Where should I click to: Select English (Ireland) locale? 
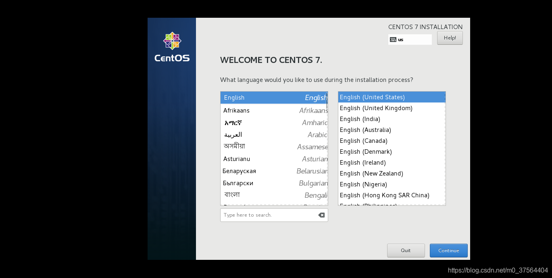pos(392,163)
